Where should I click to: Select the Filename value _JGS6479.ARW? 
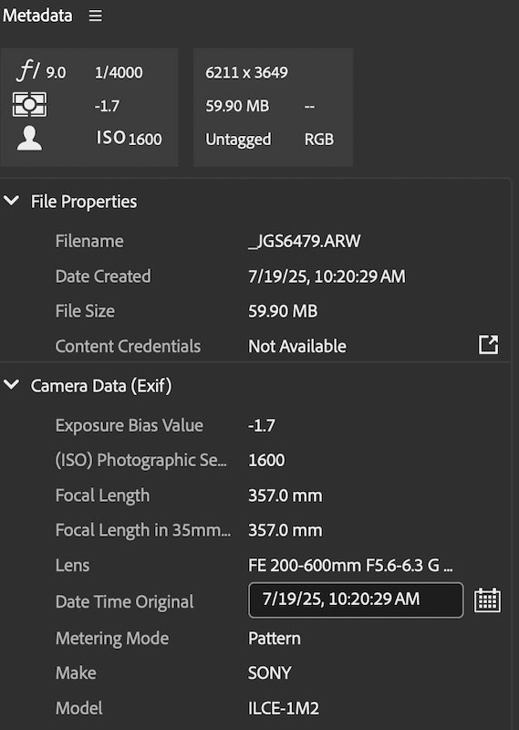point(305,241)
